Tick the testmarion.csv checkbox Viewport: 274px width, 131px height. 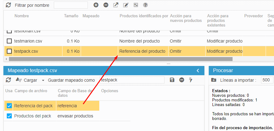point(9,41)
